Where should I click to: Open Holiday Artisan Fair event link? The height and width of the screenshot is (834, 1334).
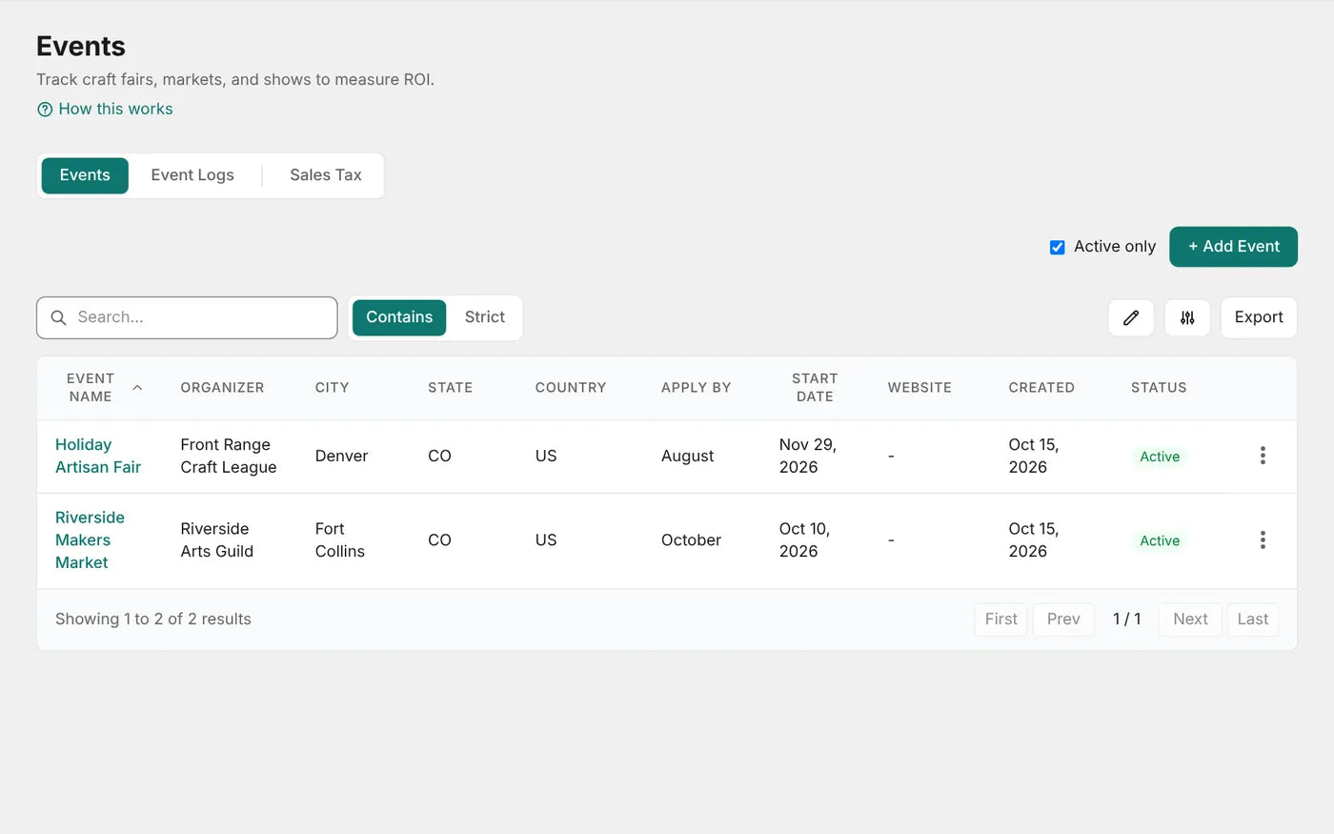(x=98, y=456)
